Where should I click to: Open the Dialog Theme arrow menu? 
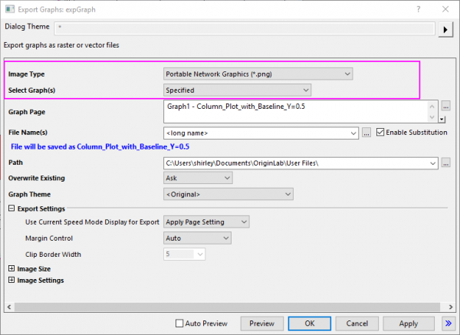(445, 29)
